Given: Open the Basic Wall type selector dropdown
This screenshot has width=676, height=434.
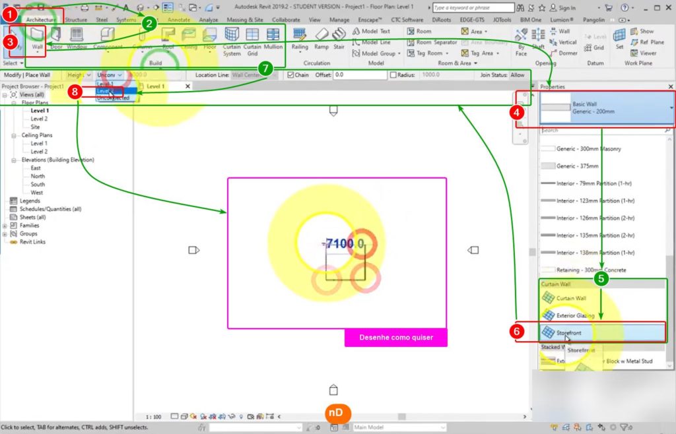Looking at the screenshot, I should pos(671,108).
